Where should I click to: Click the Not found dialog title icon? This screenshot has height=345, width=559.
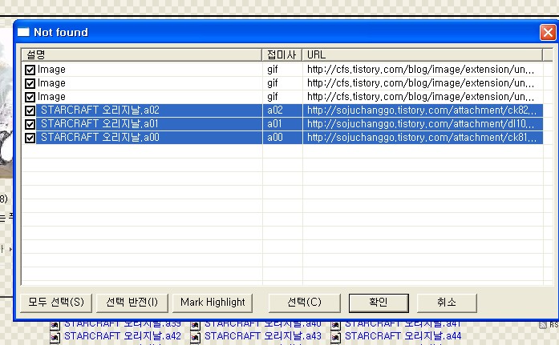coord(23,32)
